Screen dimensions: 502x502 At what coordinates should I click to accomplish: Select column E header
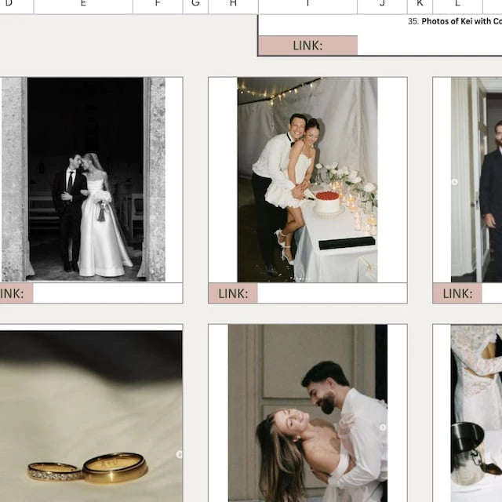83,5
